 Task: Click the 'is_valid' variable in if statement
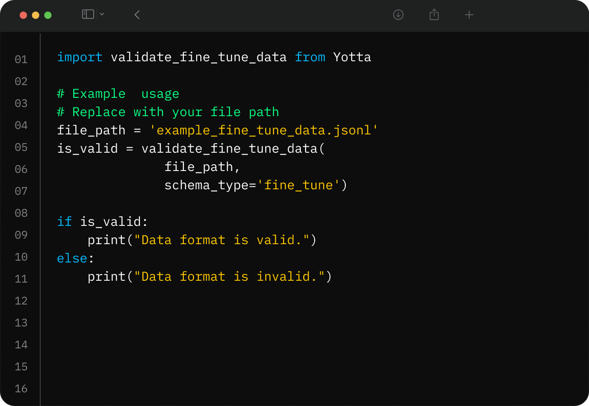[x=111, y=222]
